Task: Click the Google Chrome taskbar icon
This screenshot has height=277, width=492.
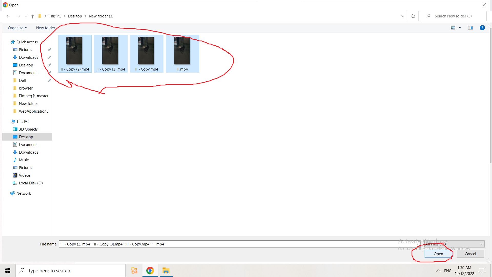Action: pos(150,270)
